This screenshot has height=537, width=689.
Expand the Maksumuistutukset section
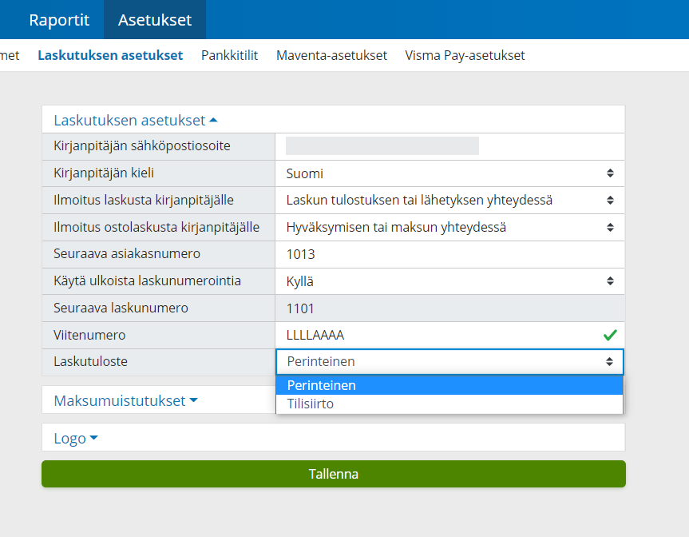[125, 400]
